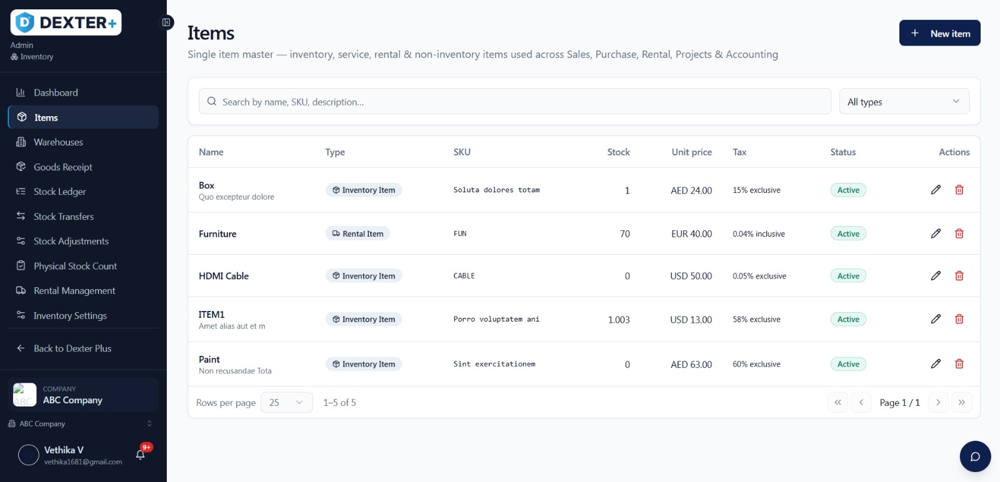
Task: Open Stock Ledger
Action: [83, 192]
